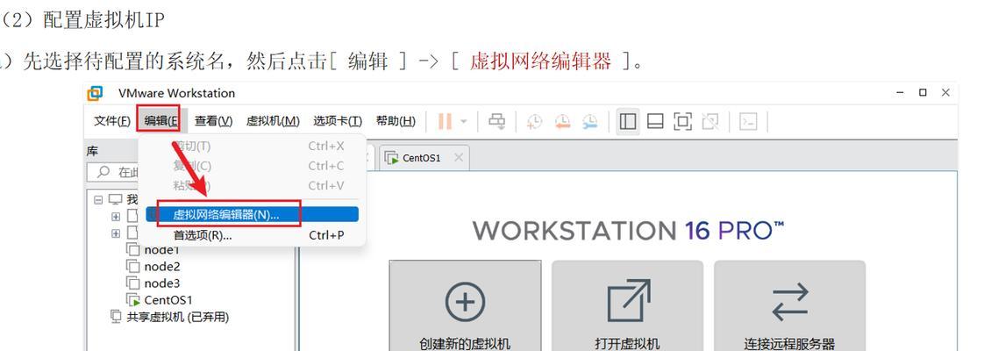The width and height of the screenshot is (984, 351).
Task: Click 创建新的虚拟机 tile
Action: coord(465,305)
